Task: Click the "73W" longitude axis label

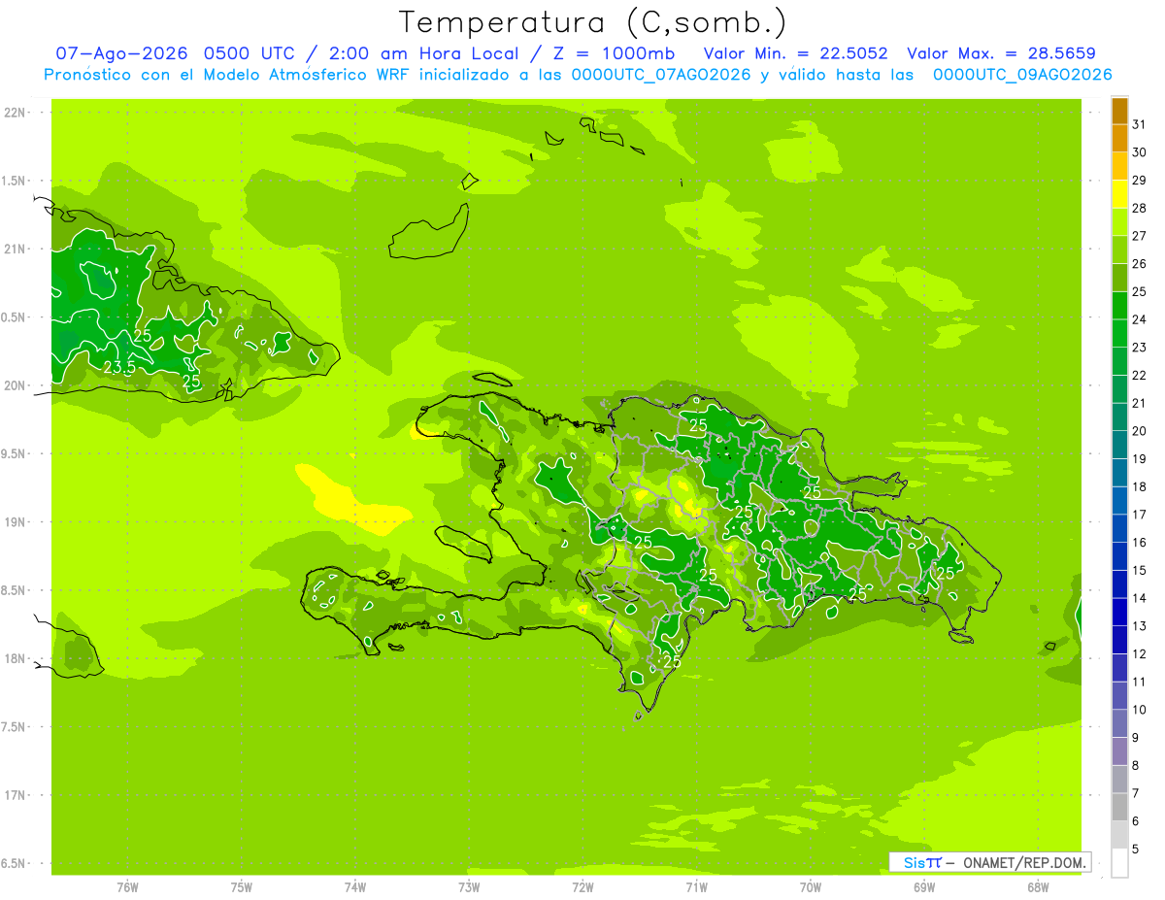Action: click(x=469, y=886)
